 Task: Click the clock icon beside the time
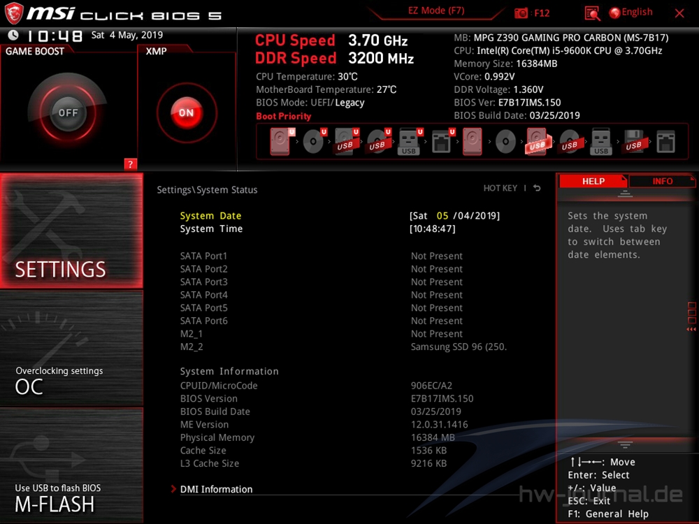13,35
